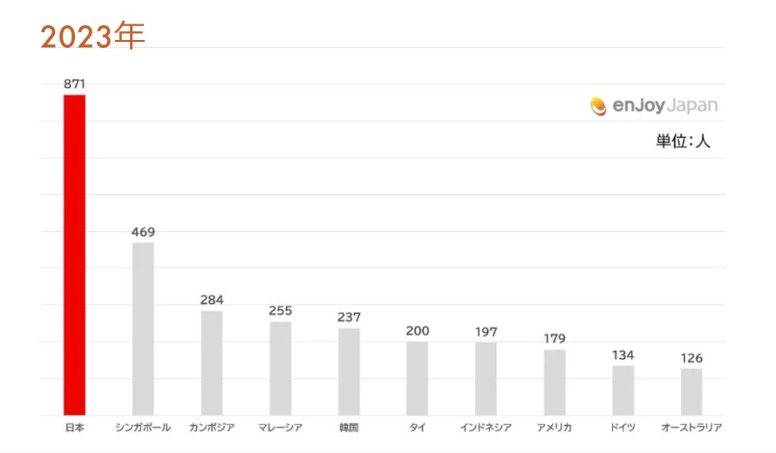Click the 2023年 chart title
Image resolution: width=776 pixels, height=453 pixels.
(92, 36)
